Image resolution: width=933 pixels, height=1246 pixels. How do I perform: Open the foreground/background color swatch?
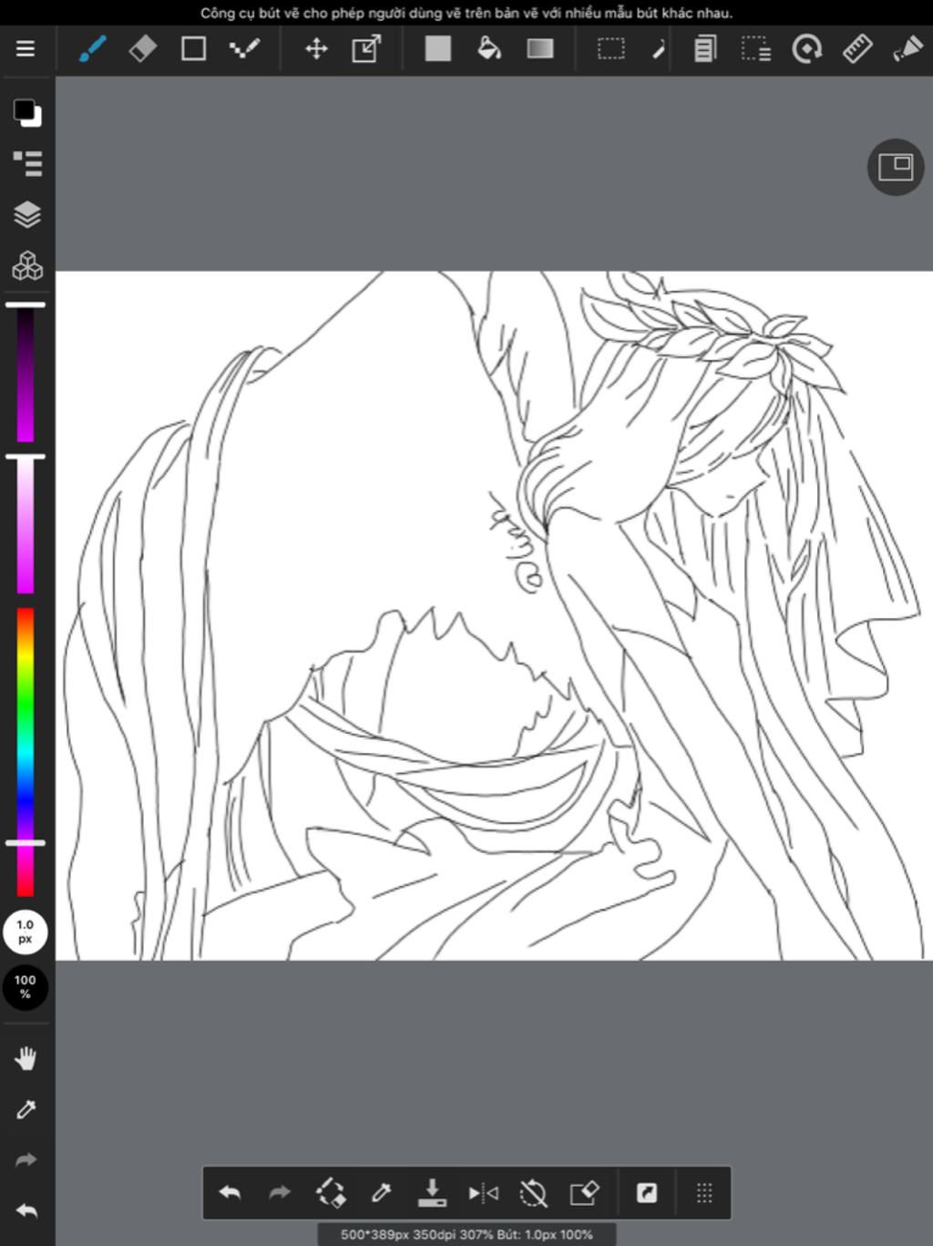coord(26,113)
